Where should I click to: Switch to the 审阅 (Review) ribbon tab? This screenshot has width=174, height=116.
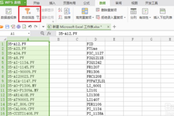(119, 3)
